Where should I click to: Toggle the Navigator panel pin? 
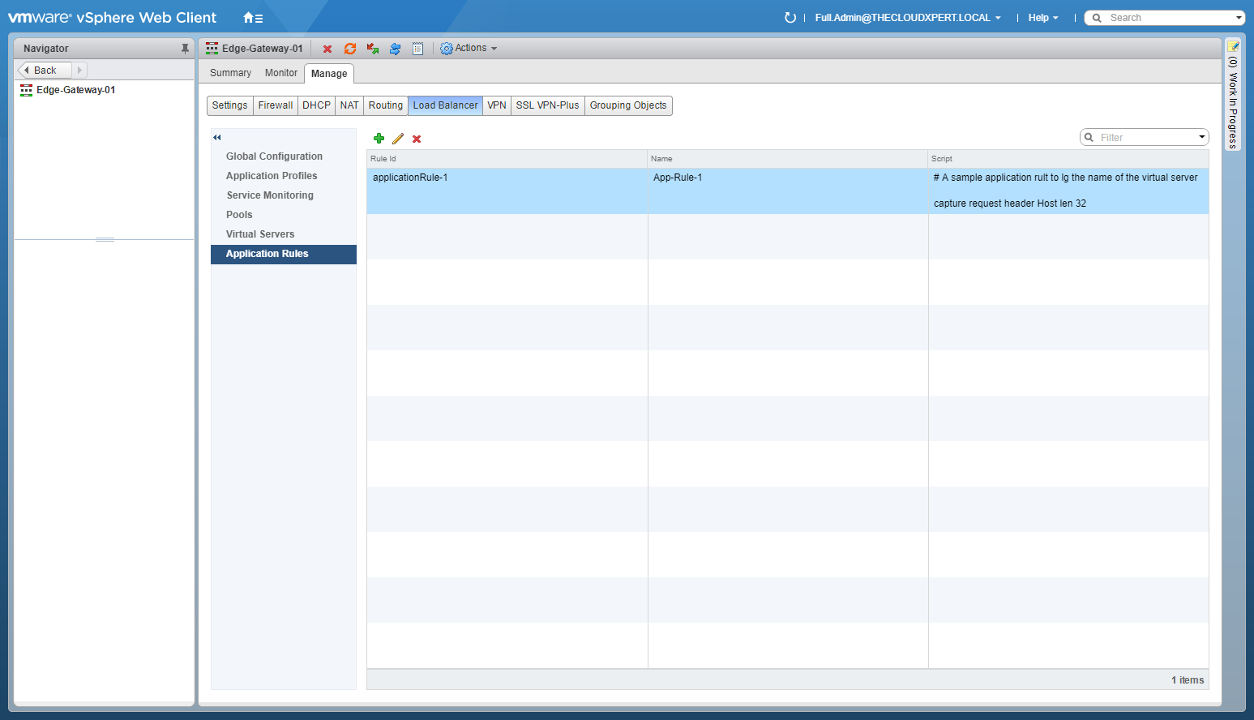[185, 49]
